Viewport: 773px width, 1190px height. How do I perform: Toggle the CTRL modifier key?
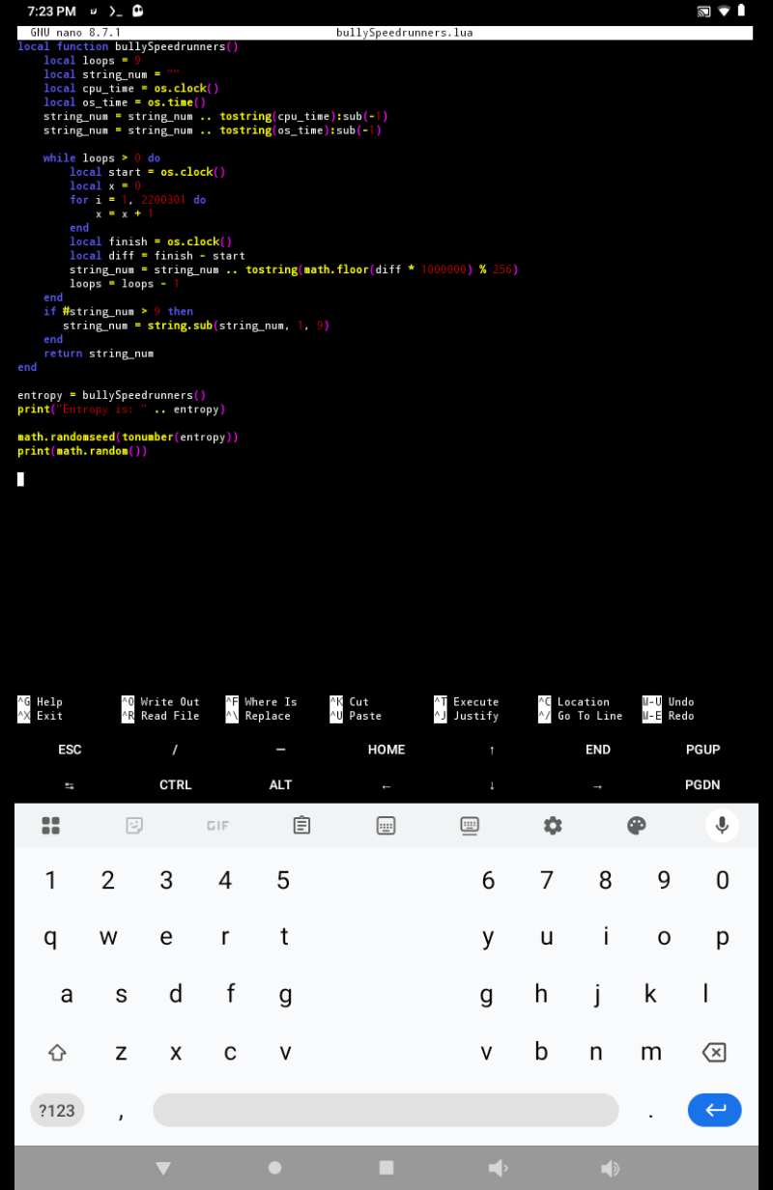coord(176,785)
